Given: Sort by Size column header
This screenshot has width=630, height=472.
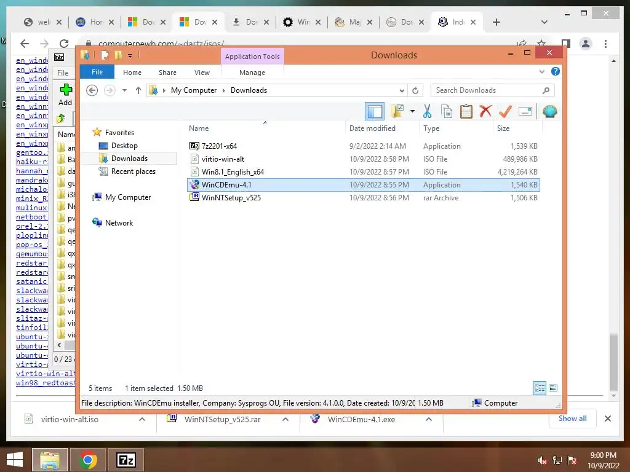Looking at the screenshot, I should tap(517, 128).
